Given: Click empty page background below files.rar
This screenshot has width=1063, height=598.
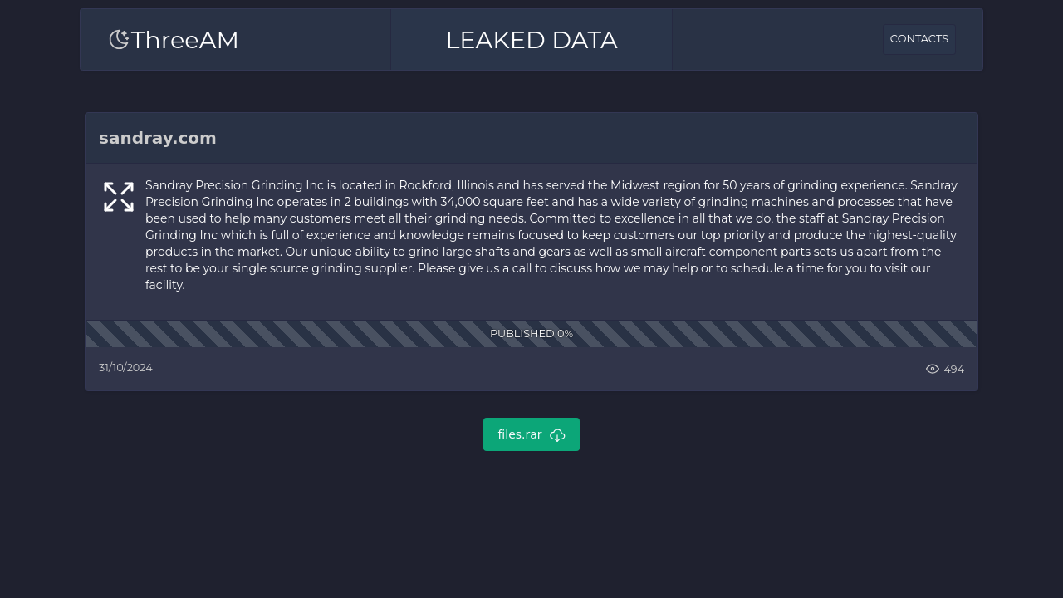Looking at the screenshot, I should (531, 523).
